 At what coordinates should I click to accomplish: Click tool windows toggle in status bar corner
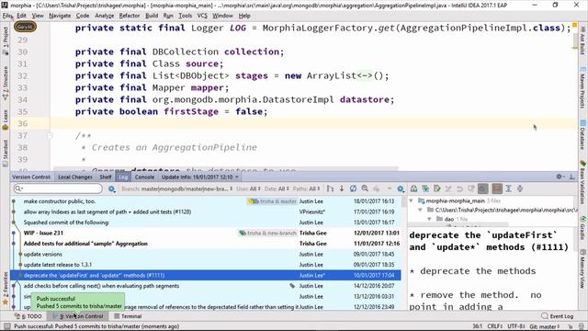6,326
